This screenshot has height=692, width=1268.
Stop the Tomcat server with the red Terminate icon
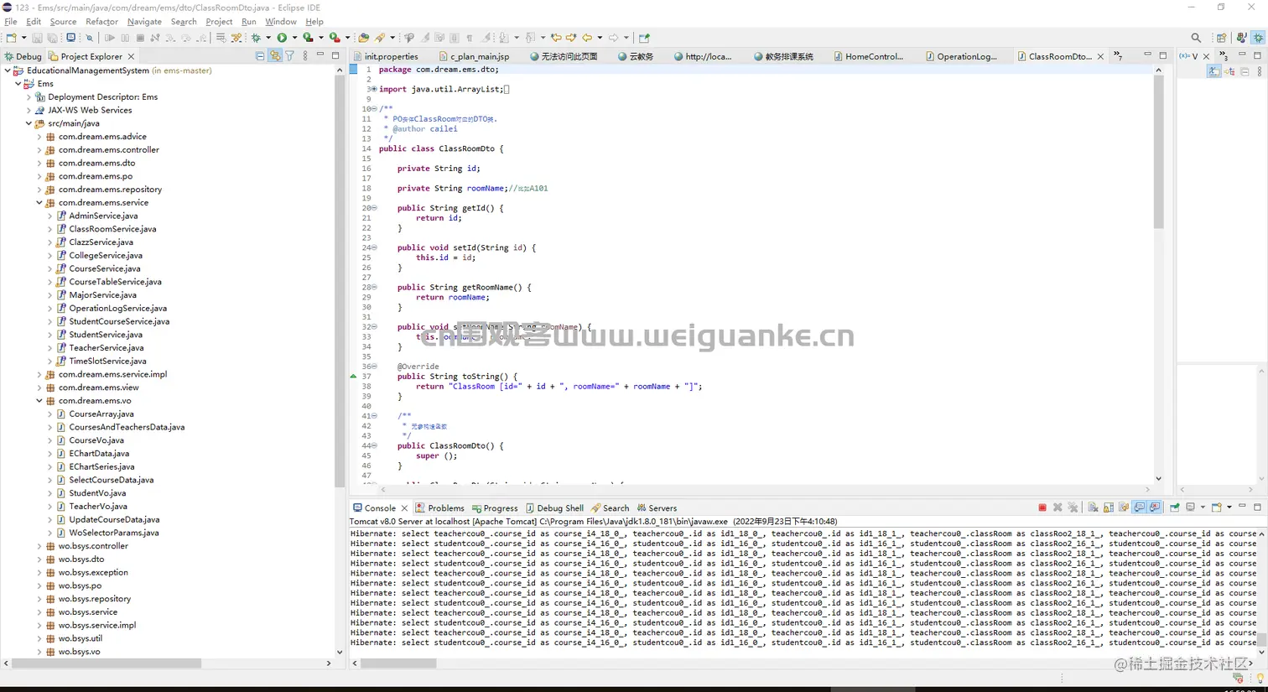tap(1042, 507)
